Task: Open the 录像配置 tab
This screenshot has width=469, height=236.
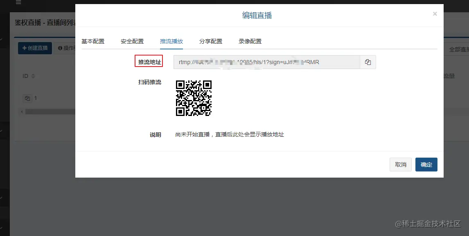Action: pos(250,41)
